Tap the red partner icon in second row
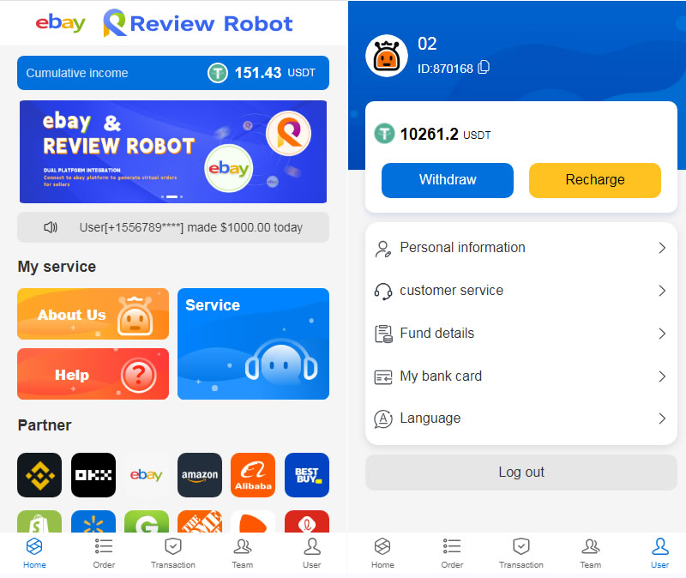The height and width of the screenshot is (578, 686). click(307, 521)
